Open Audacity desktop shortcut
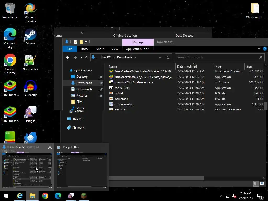 coord(30,89)
